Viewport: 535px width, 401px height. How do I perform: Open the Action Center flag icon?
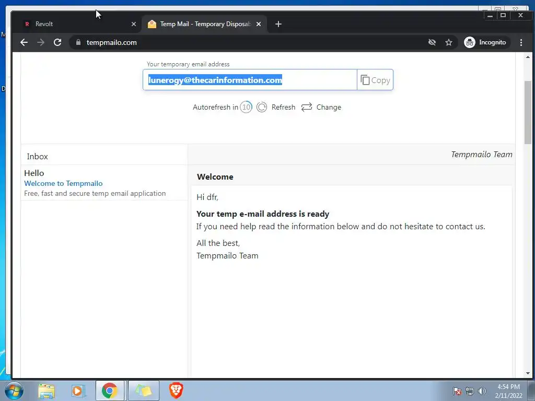457,391
